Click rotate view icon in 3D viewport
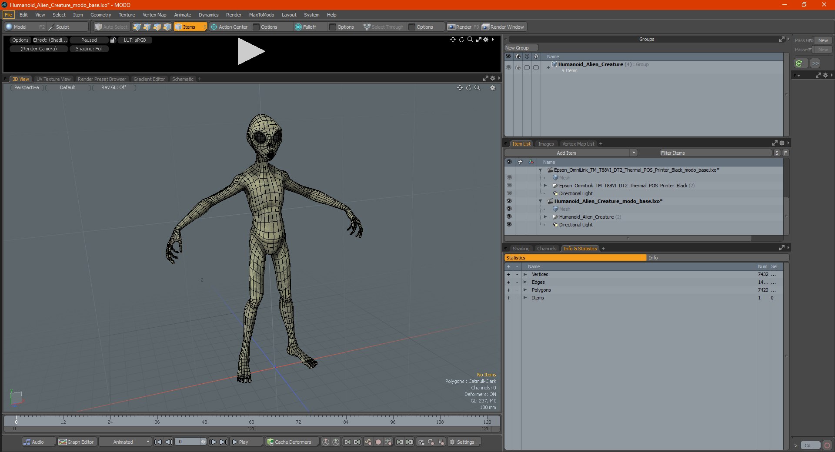The width and height of the screenshot is (835, 452). [468, 88]
